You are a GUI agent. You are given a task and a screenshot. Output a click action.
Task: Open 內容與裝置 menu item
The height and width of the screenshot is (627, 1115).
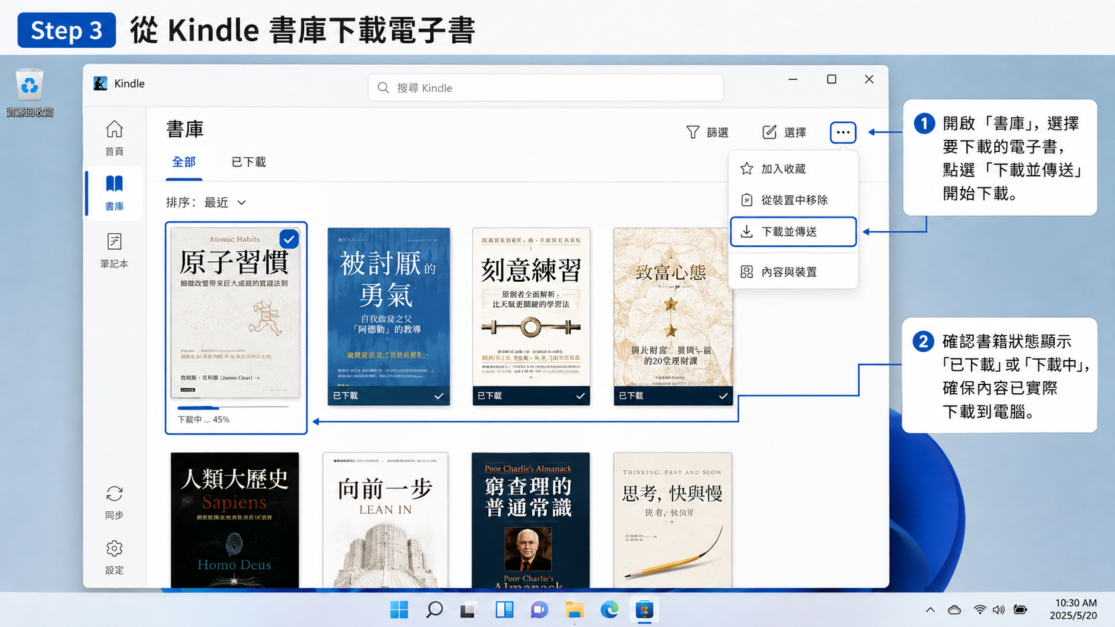click(x=793, y=272)
